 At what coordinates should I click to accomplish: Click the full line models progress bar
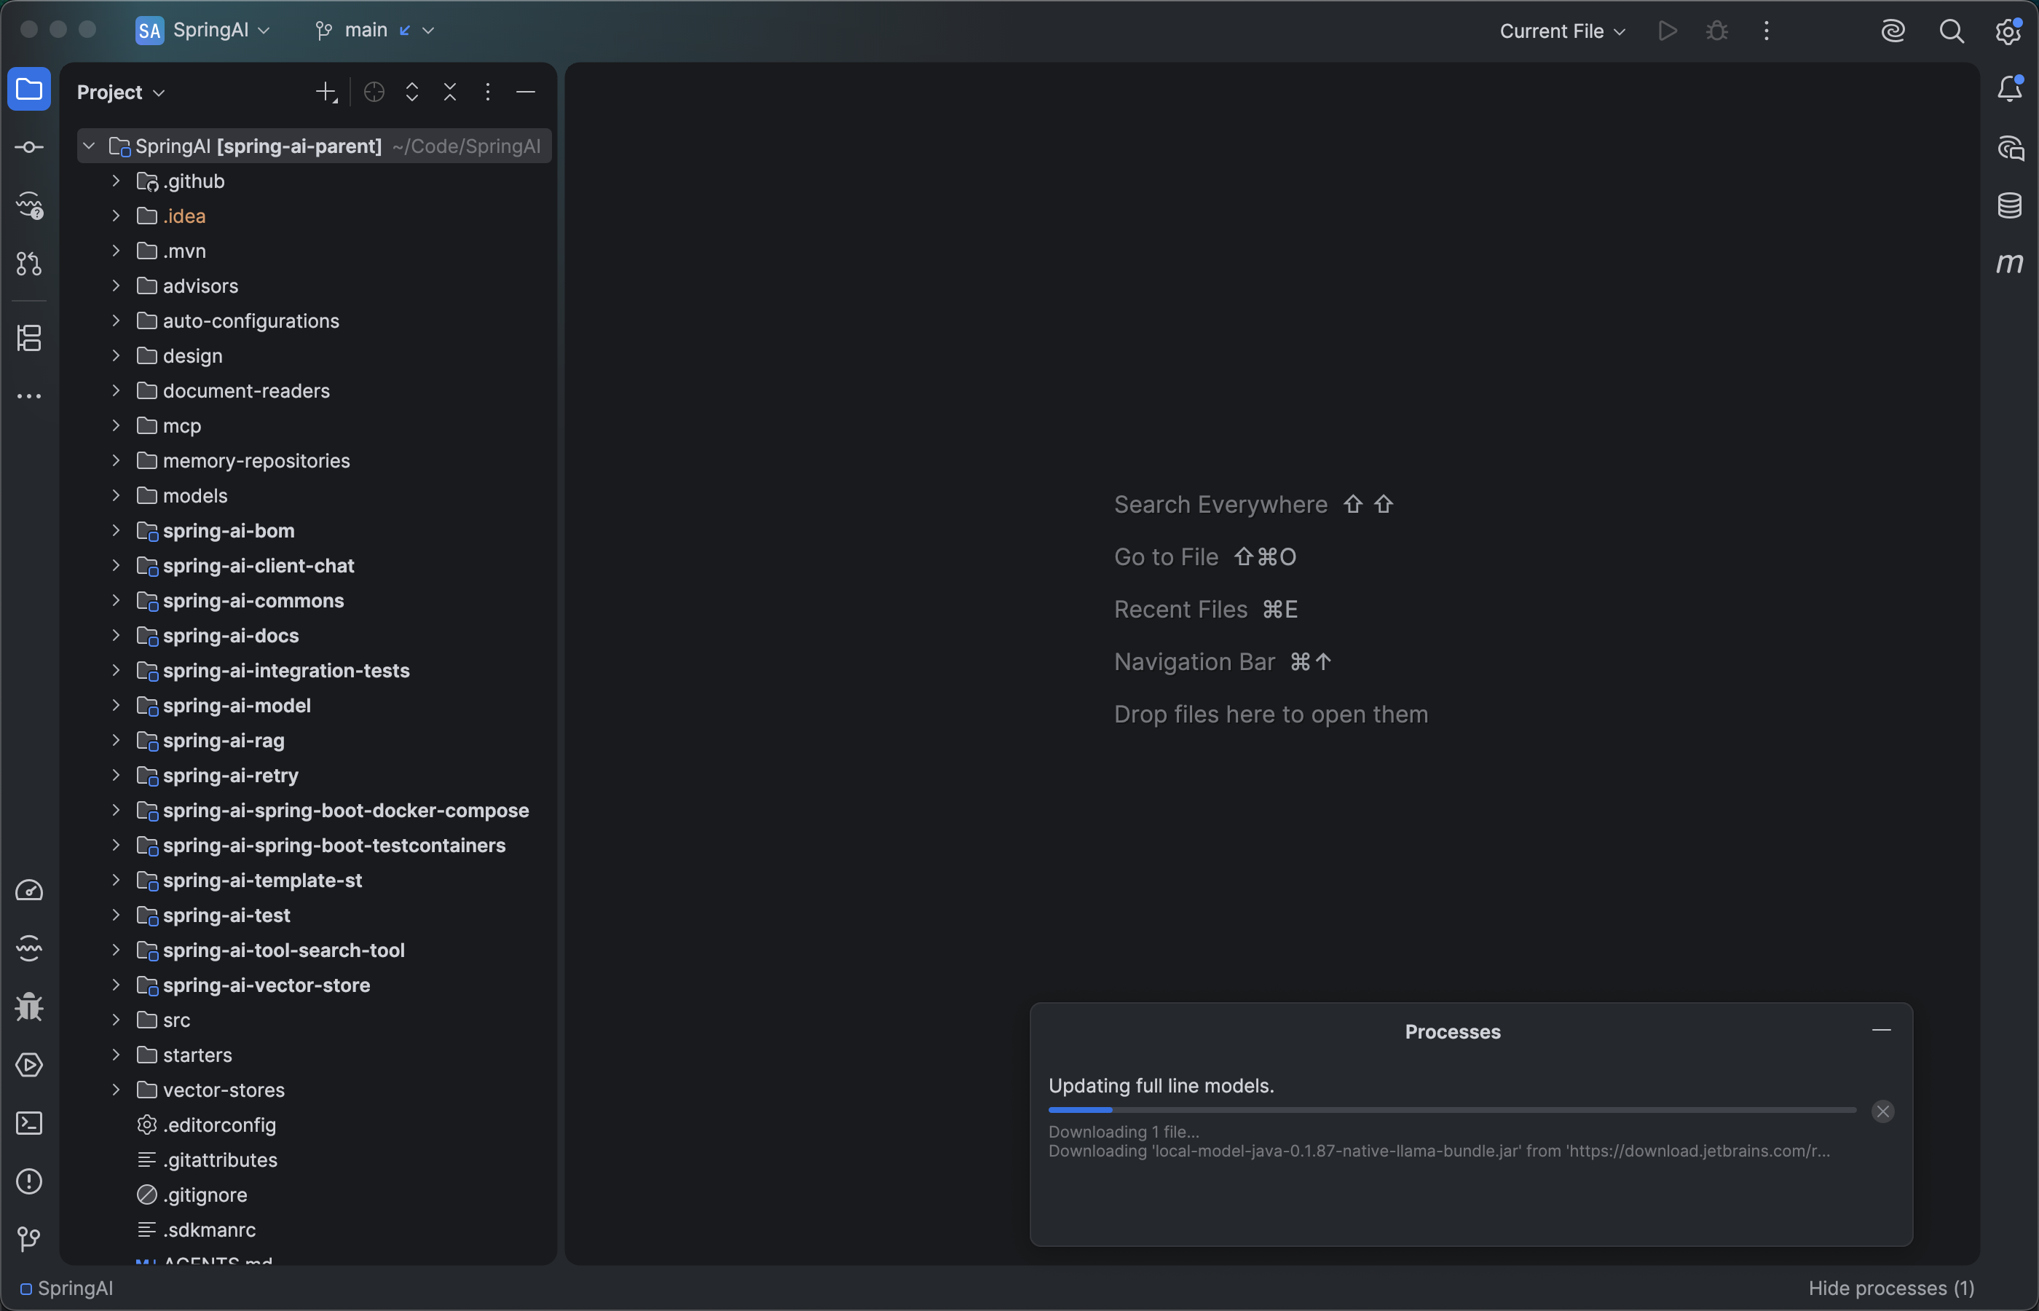point(1452,1110)
